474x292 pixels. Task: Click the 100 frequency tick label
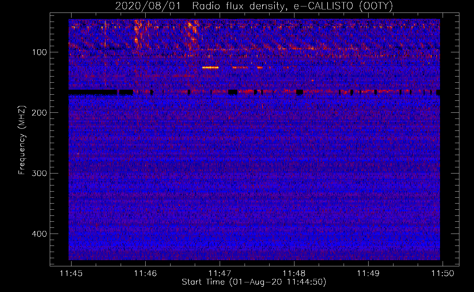coord(40,52)
